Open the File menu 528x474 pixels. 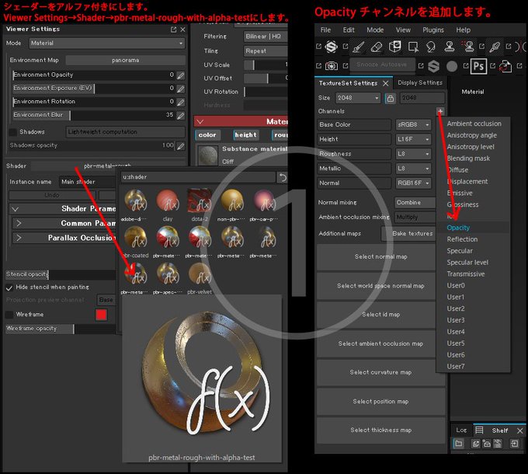tap(325, 30)
